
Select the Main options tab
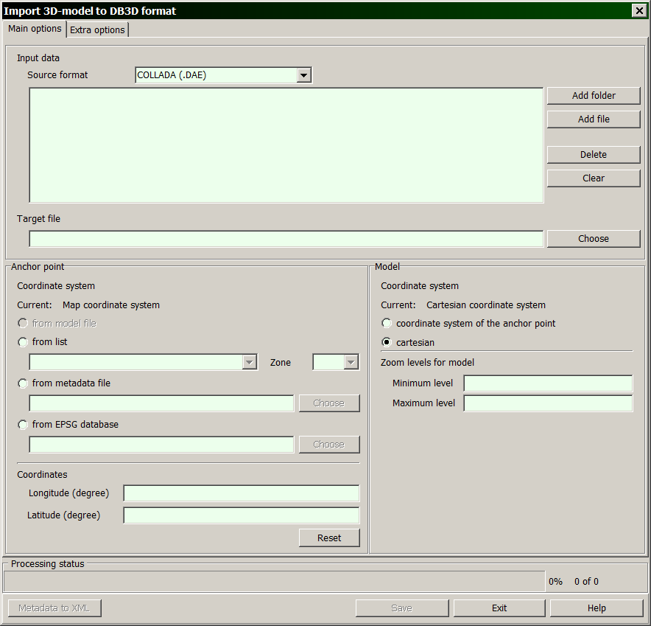(35, 29)
